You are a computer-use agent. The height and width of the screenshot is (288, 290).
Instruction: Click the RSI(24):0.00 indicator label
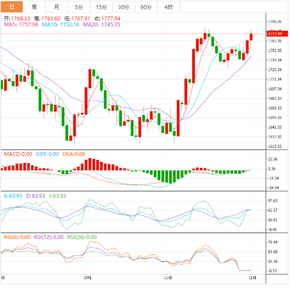pyautogui.click(x=82, y=237)
